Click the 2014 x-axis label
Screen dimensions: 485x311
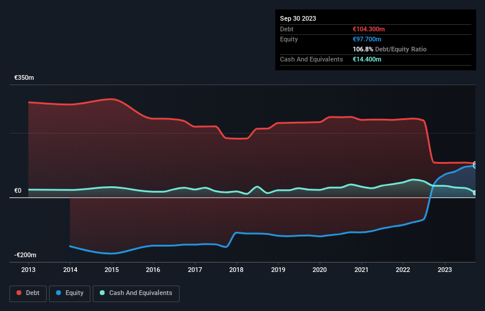[x=70, y=270]
